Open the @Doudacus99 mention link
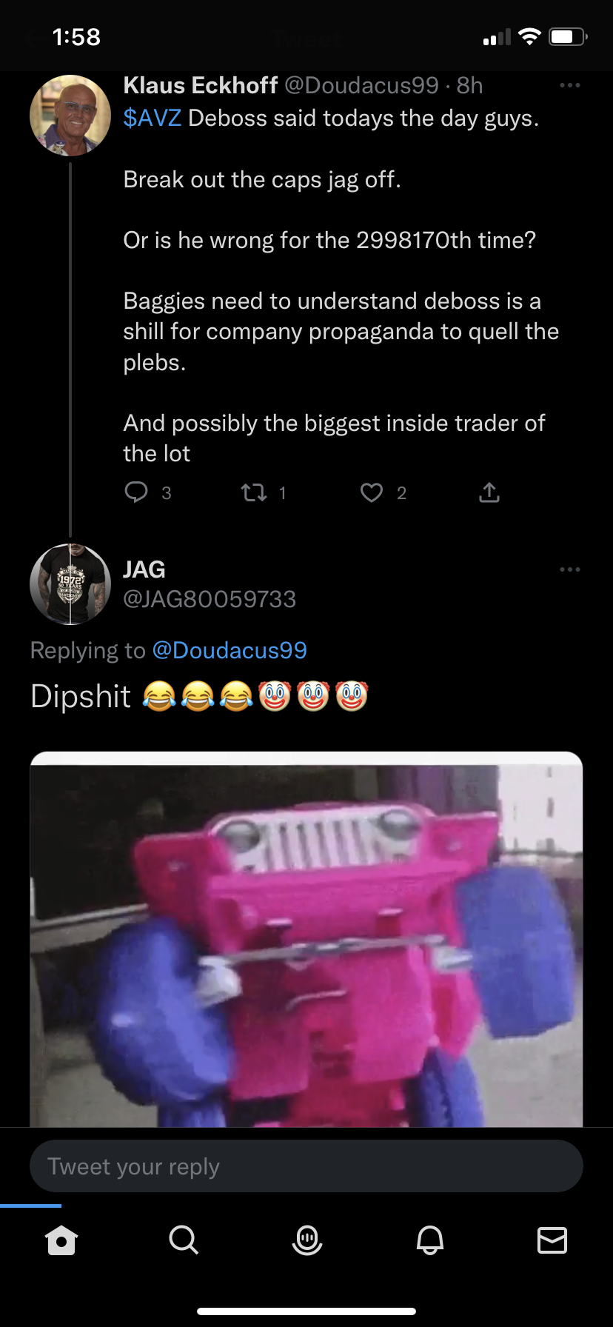 (x=230, y=650)
